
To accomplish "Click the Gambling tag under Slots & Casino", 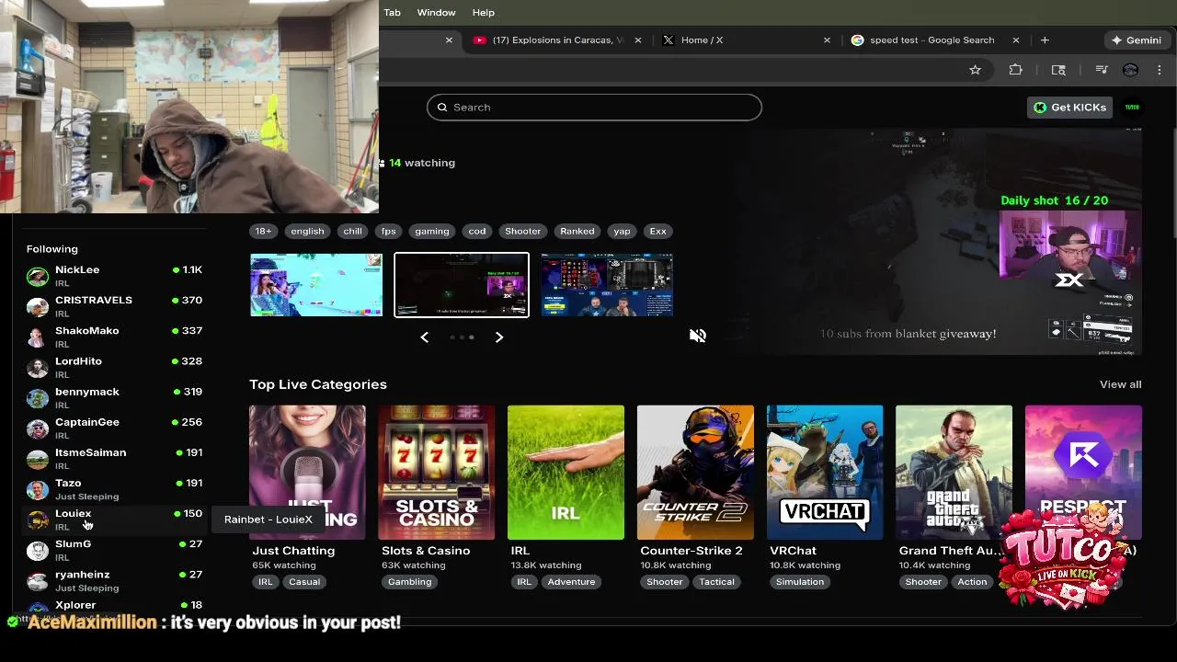I will coord(409,582).
